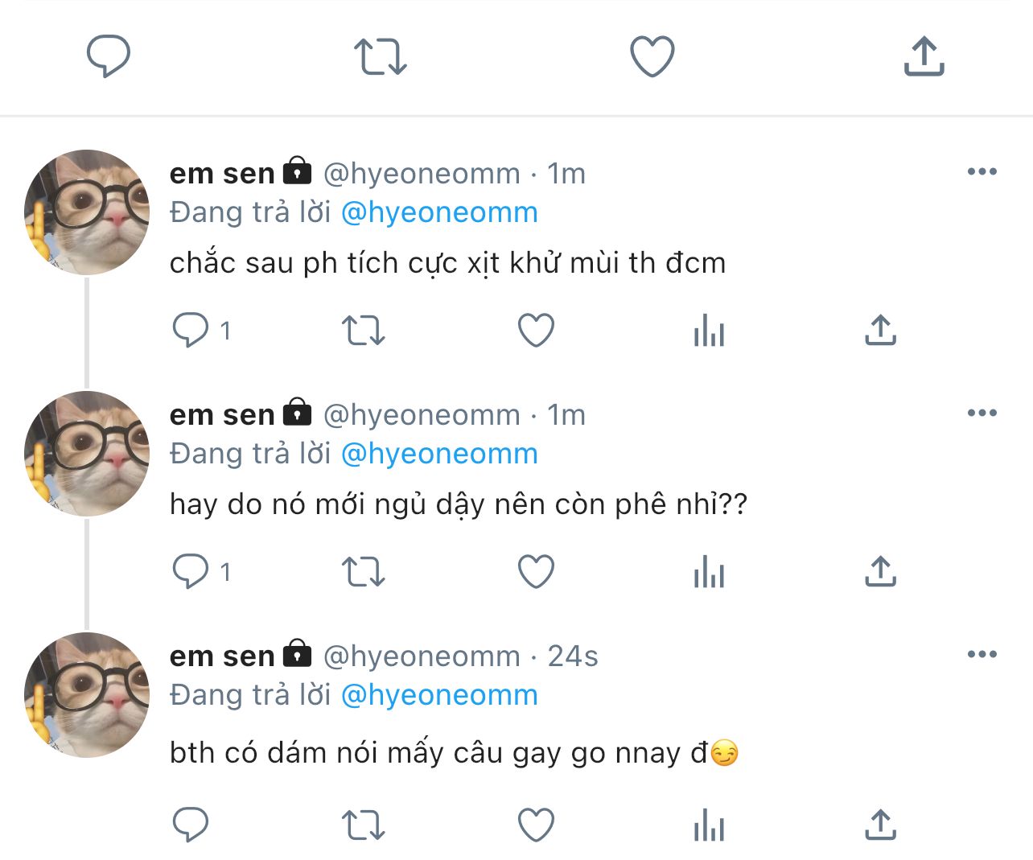Image resolution: width=1033 pixels, height=860 pixels.
Task: Reply to the 'xịt khử mùi' tweet
Action: 191,330
